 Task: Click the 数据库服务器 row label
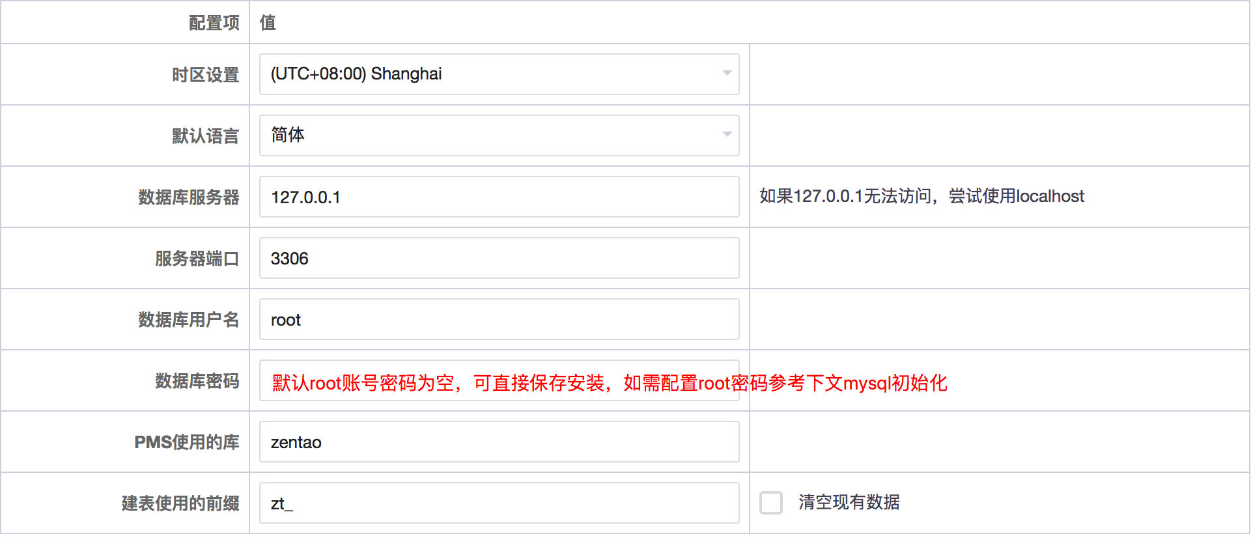click(x=188, y=197)
